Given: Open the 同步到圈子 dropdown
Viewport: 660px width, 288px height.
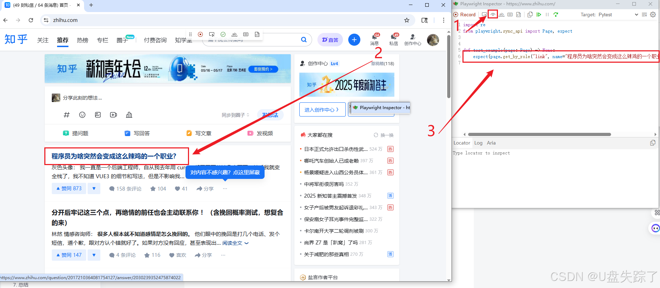Looking at the screenshot, I should tap(235, 115).
